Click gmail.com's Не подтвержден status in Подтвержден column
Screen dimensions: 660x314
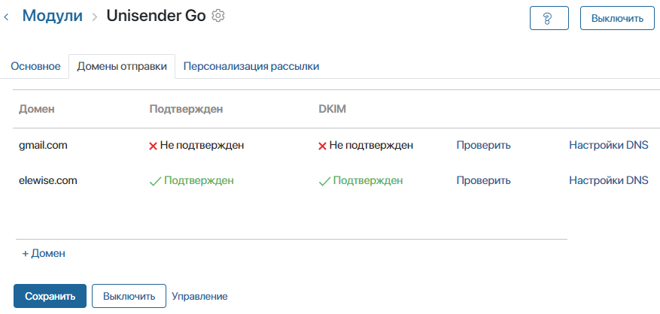[x=202, y=146]
